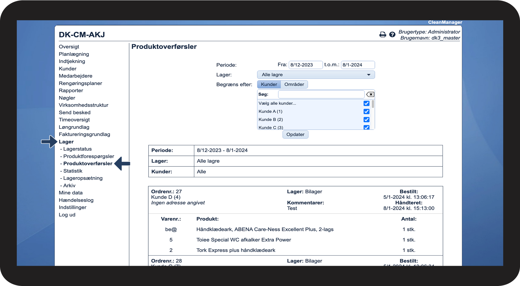This screenshot has height=286, width=520.
Task: Click the Brugernavn: dk3_master text
Action: pyautogui.click(x=430, y=38)
